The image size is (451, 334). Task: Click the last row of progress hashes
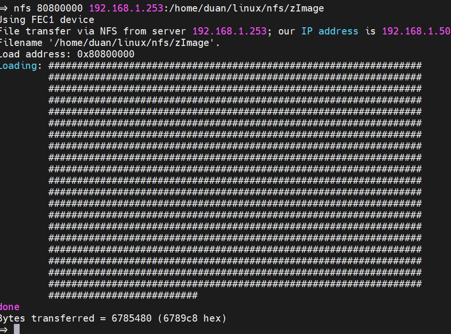(122, 295)
